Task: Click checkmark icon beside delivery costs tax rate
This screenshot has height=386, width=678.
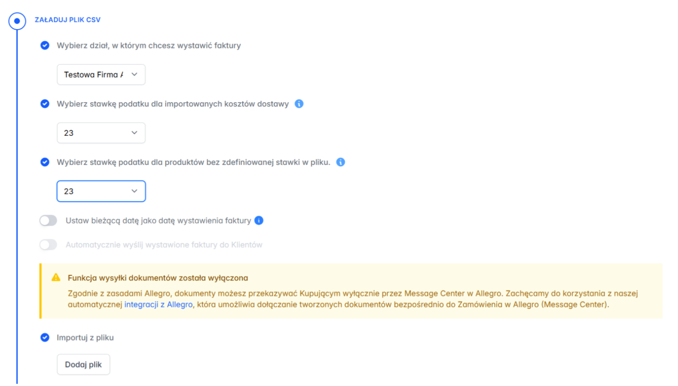Action: (45, 104)
